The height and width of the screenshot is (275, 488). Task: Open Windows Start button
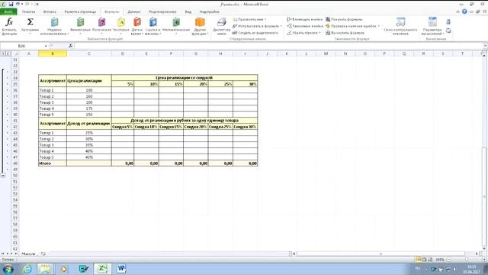pos(8,269)
